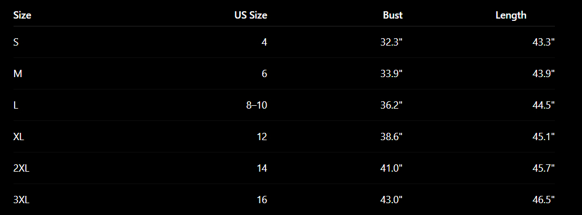Click the 2XL size row label

pyautogui.click(x=21, y=168)
